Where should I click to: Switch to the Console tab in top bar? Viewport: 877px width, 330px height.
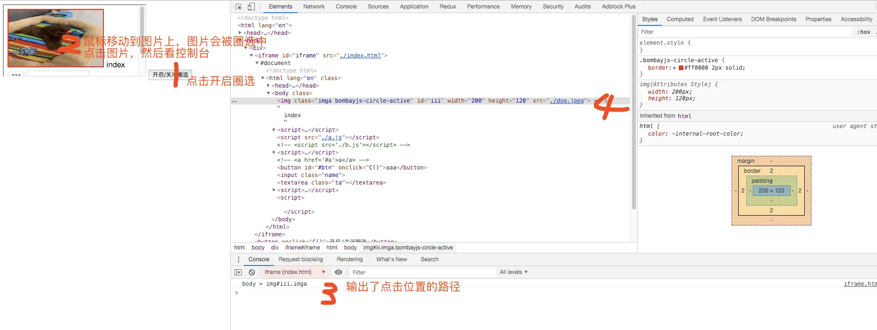(346, 7)
